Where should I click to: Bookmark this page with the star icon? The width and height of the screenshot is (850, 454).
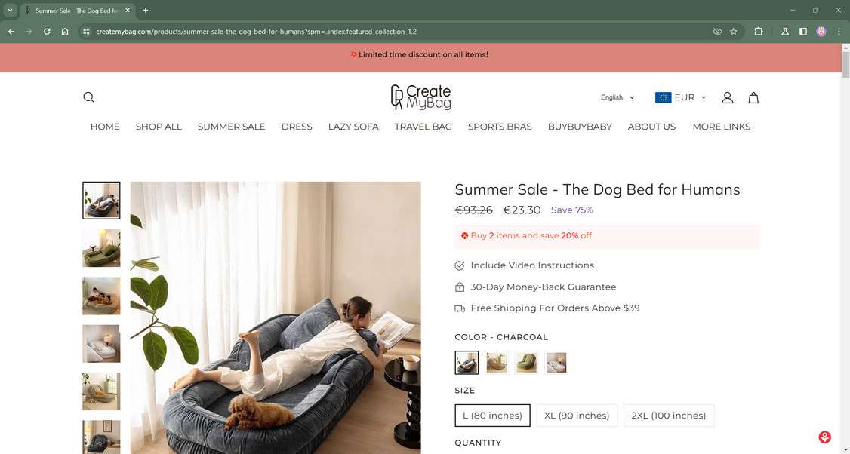pyautogui.click(x=734, y=32)
